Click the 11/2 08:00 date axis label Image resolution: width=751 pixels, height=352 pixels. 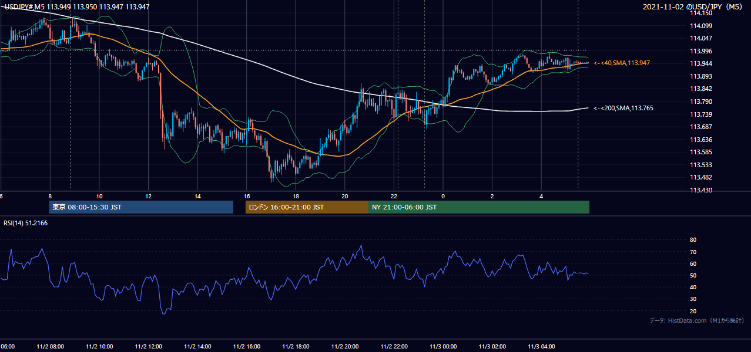[x=50, y=346]
